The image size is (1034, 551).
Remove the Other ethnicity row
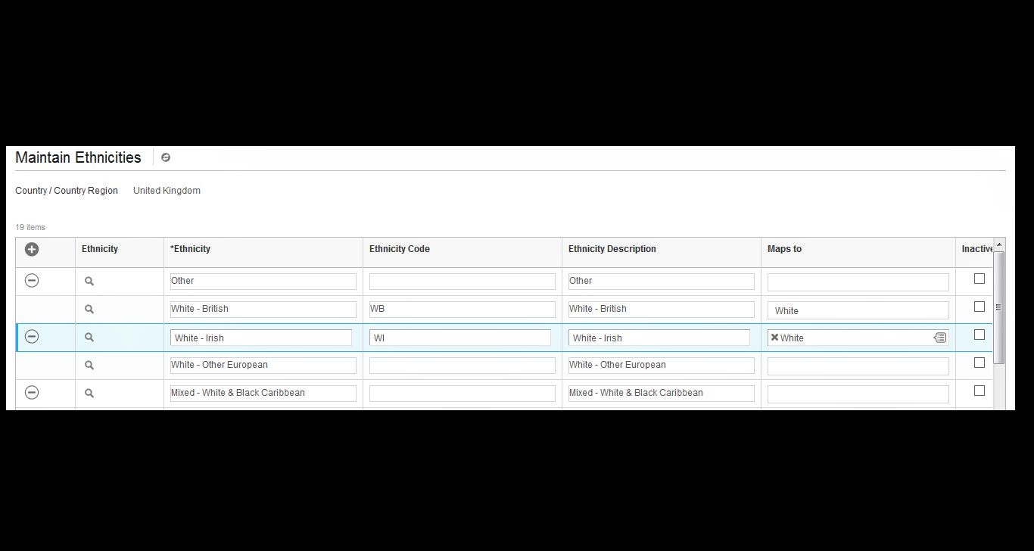[31, 280]
